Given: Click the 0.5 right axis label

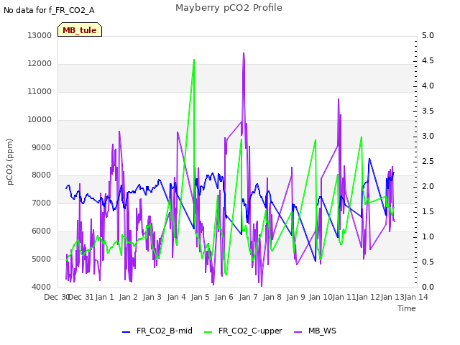Looking at the screenshot, I should coord(428,262).
